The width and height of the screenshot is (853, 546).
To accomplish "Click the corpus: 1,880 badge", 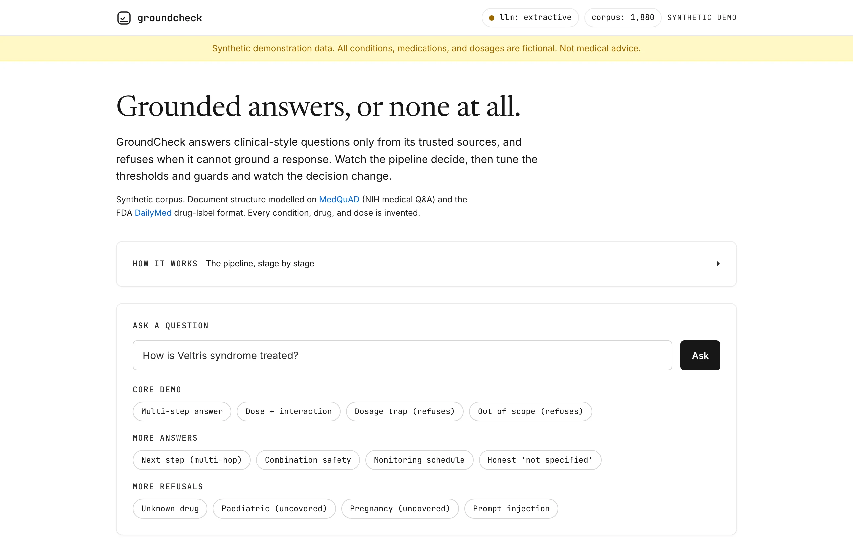I will 623,18.
